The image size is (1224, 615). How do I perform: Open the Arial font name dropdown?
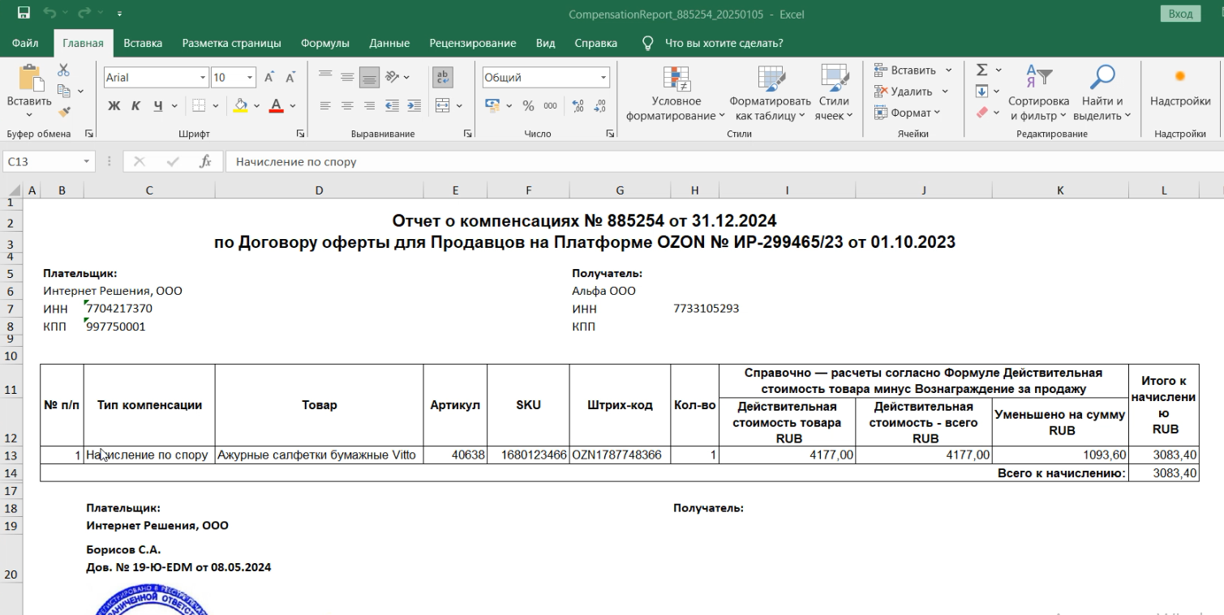click(x=203, y=78)
